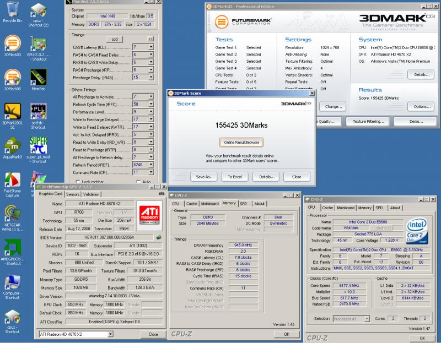Launch the AMDGPUClock shortcut on the desktop

point(12,252)
